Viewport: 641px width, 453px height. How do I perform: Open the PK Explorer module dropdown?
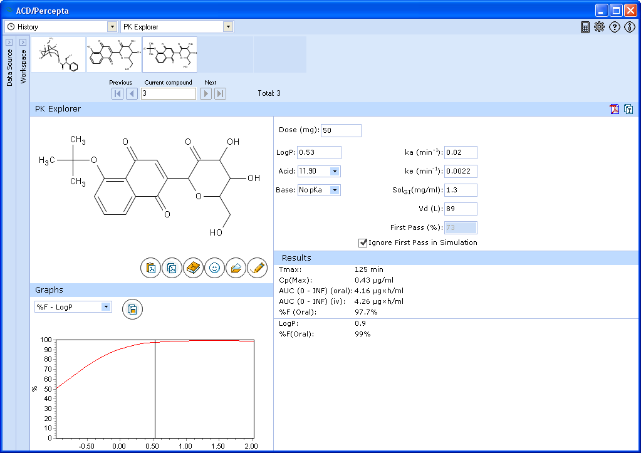(x=228, y=27)
